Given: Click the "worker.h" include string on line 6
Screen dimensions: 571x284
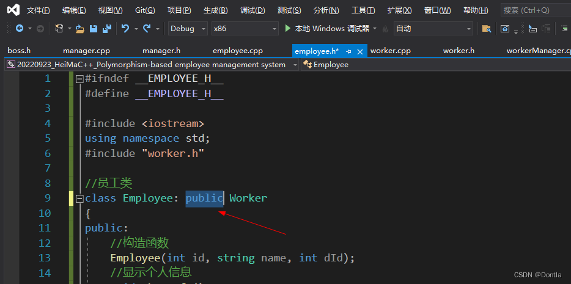Looking at the screenshot, I should (173, 153).
